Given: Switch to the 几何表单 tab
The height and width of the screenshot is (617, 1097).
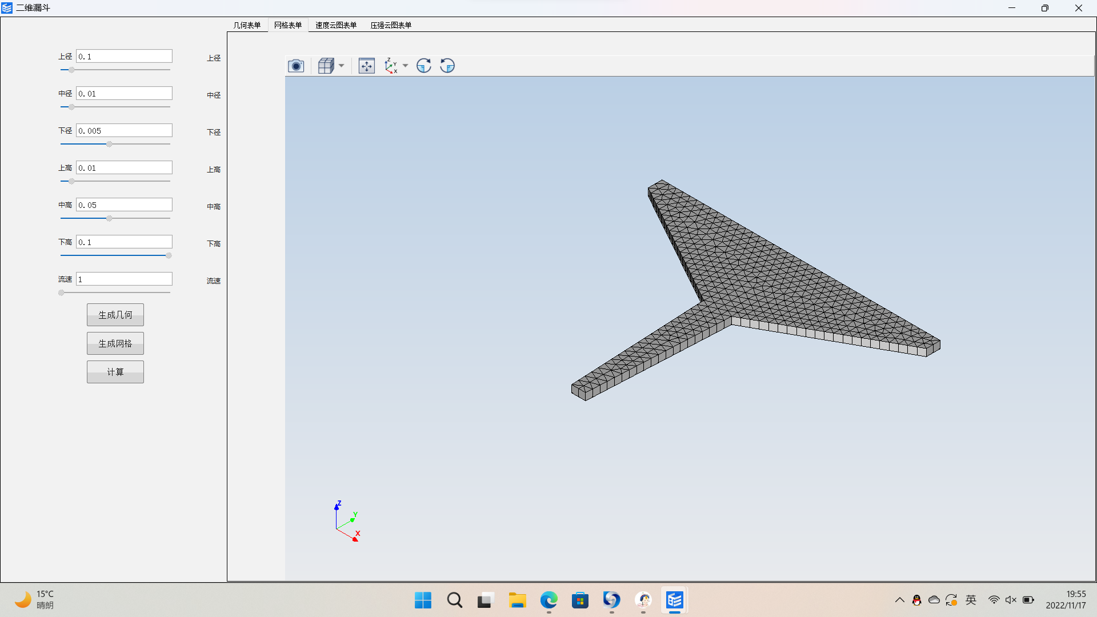Looking at the screenshot, I should click(x=247, y=25).
